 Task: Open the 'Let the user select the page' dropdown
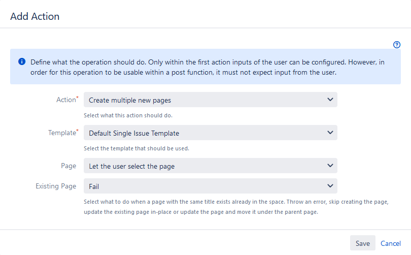pos(210,166)
